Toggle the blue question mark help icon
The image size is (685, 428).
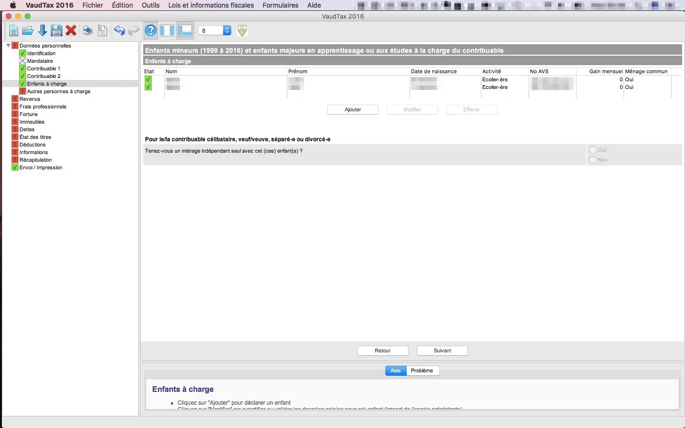151,31
